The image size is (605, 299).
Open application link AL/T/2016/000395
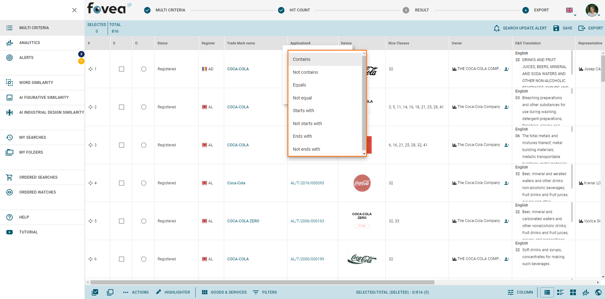click(307, 183)
